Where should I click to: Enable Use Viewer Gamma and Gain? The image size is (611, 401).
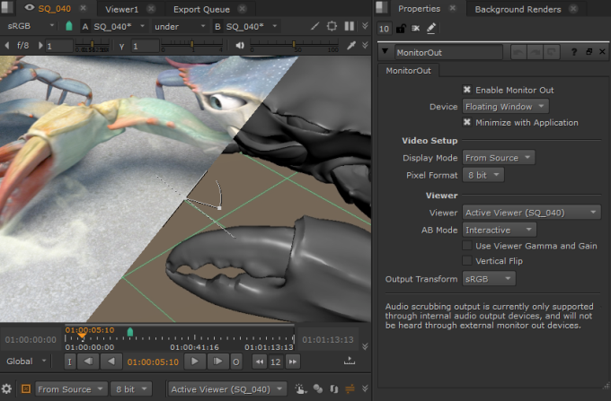[467, 245]
